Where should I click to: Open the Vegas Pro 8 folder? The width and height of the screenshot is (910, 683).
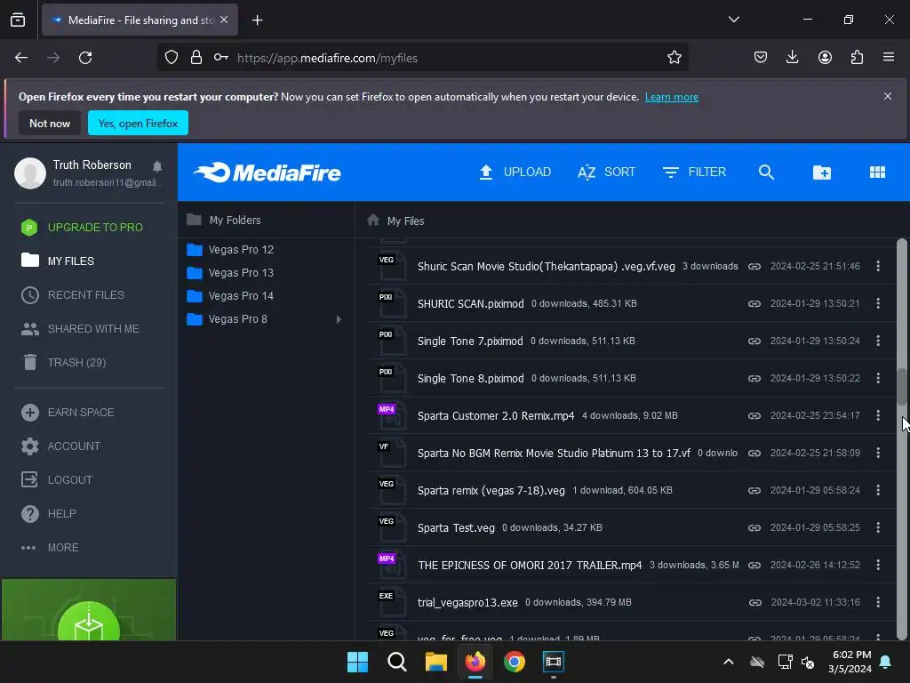tap(238, 319)
